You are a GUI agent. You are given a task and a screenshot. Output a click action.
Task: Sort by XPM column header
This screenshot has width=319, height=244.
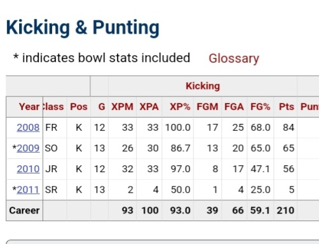tap(122, 107)
